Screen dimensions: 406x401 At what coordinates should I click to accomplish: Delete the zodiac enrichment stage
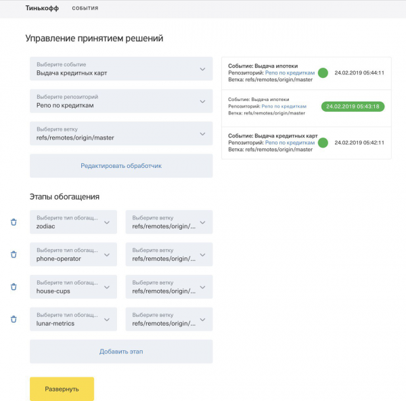point(14,222)
